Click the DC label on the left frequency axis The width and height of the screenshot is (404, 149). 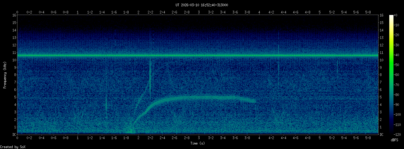pyautogui.click(x=14, y=135)
